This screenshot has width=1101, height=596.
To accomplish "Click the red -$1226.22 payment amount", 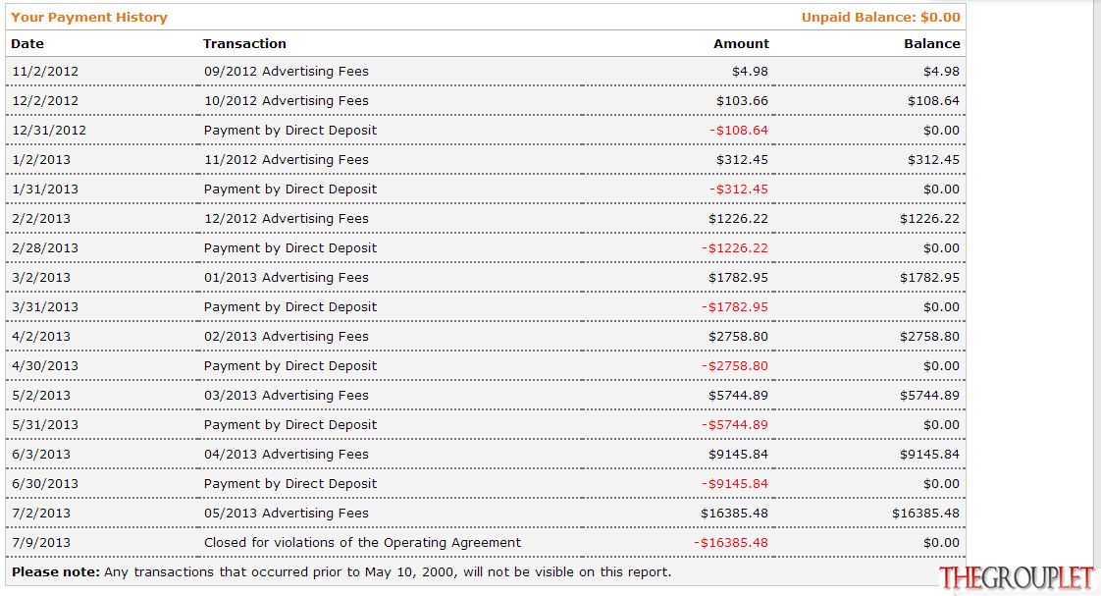I will point(734,248).
